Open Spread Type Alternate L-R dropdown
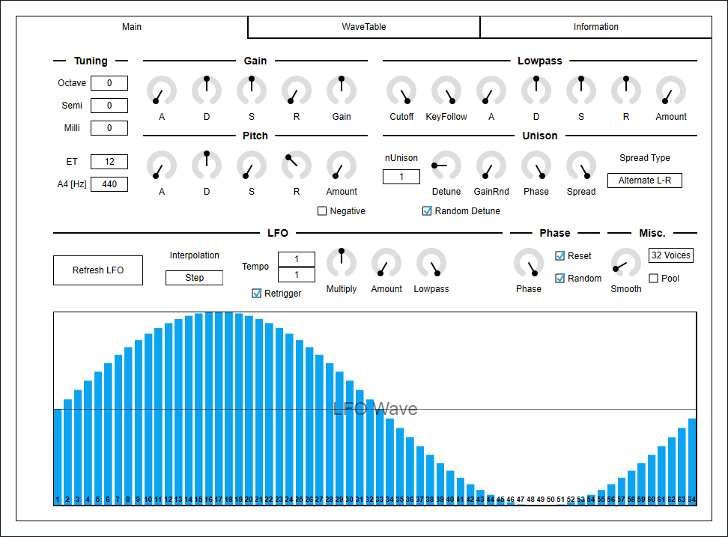 tap(644, 180)
